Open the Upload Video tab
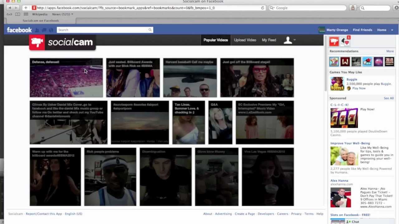This screenshot has width=399, height=224. (x=245, y=40)
